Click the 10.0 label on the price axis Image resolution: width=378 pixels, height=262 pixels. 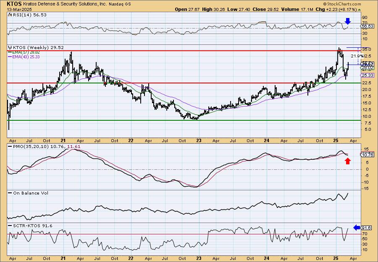(366, 116)
